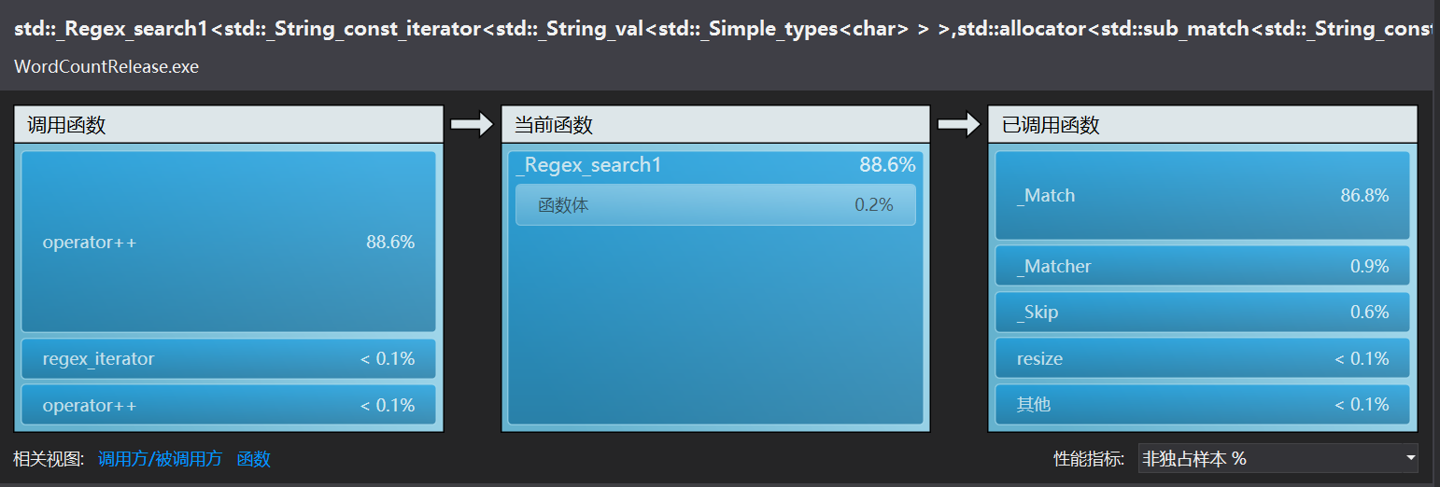Viewport: 1440px width, 487px height.
Task: Open the resize called function
Action: click(1202, 358)
